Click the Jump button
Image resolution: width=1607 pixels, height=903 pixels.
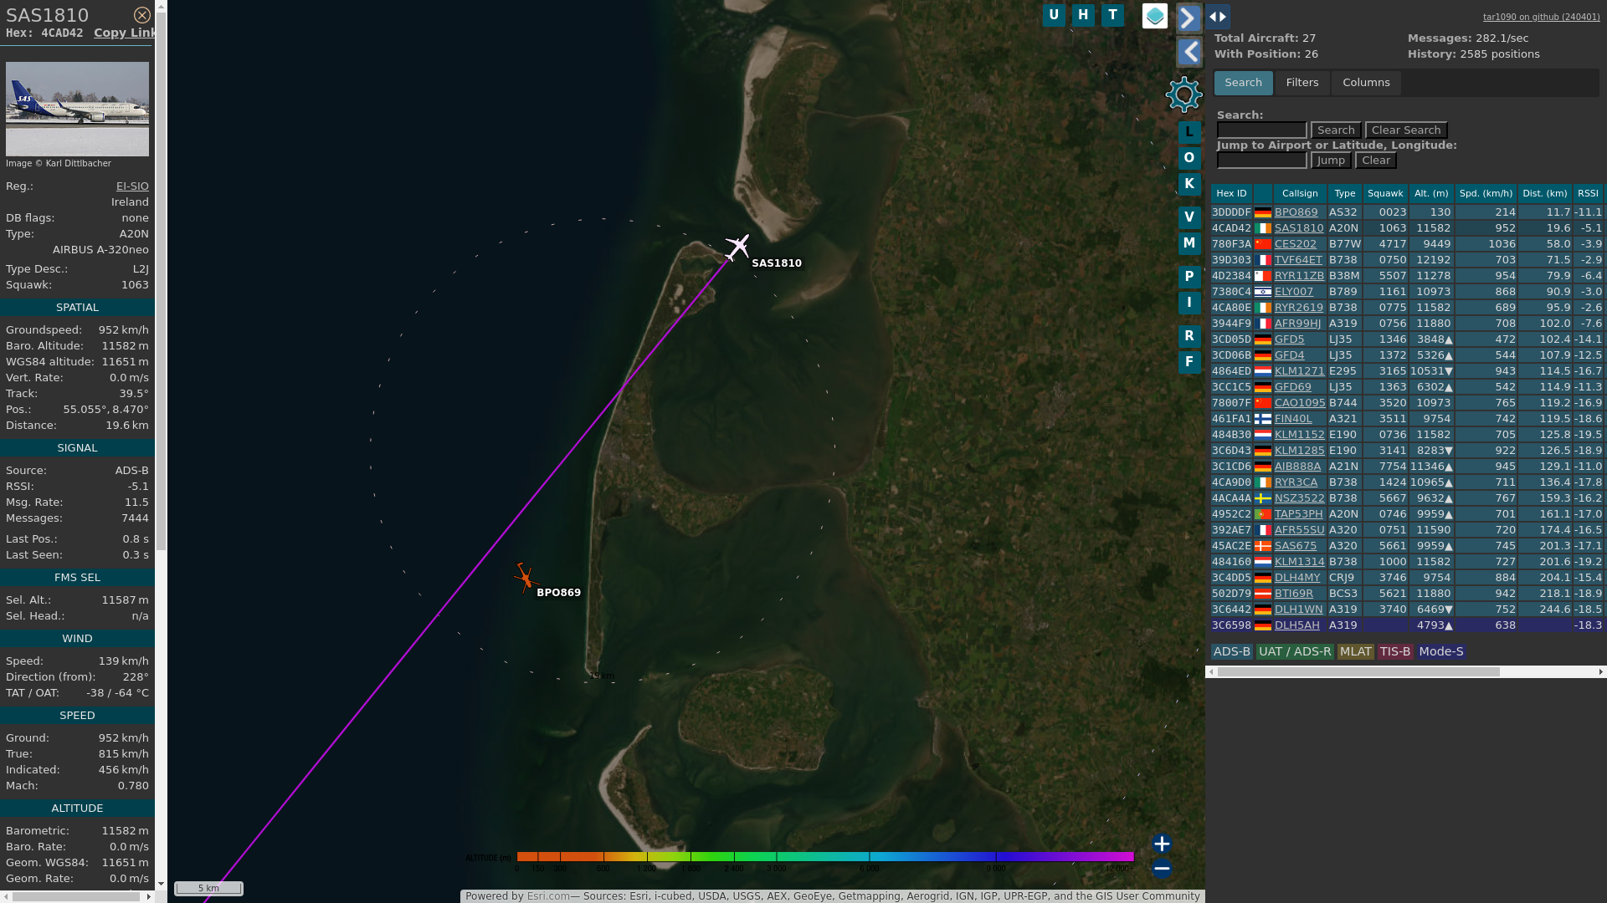1331,161
